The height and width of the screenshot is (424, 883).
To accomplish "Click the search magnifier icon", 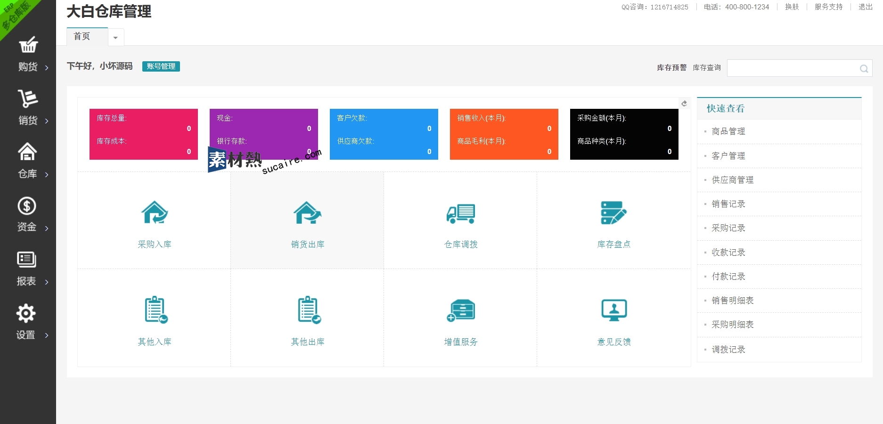I will (x=864, y=69).
